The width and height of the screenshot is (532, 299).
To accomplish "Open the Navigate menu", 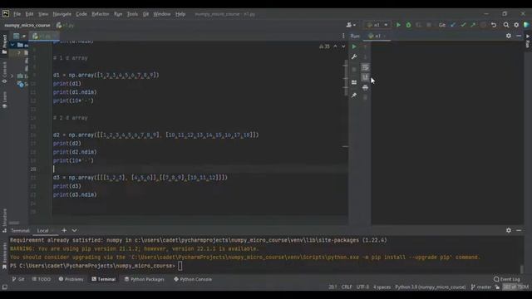I will (x=62, y=14).
